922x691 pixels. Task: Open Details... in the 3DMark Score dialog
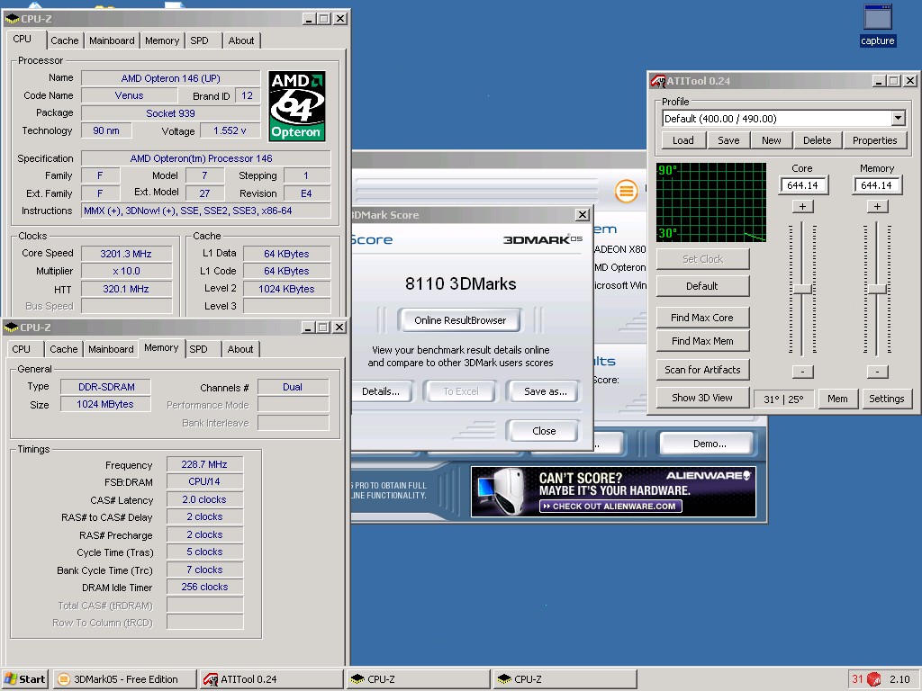coord(381,391)
